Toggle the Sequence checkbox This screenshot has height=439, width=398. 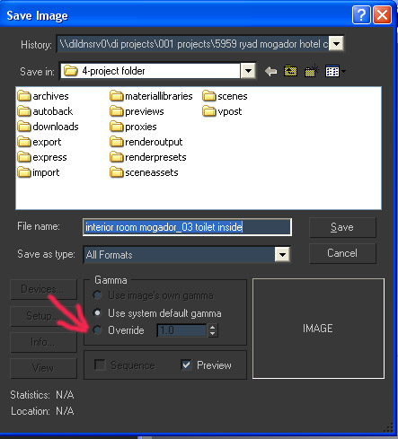coord(100,364)
